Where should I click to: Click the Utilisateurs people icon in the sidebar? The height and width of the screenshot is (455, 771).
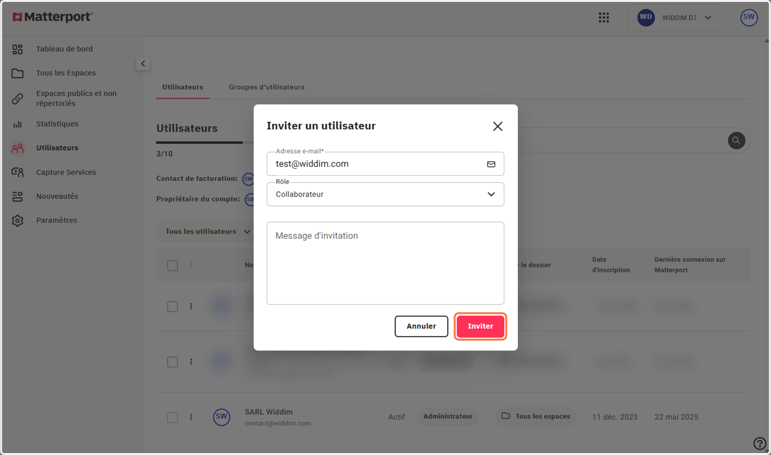(x=17, y=148)
